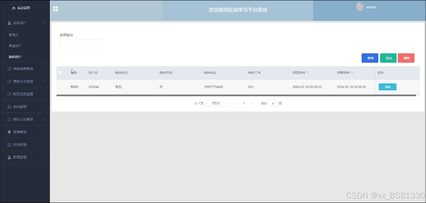The height and width of the screenshot is (203, 426).
Task: Click the 操作 column header
Action: [380, 73]
